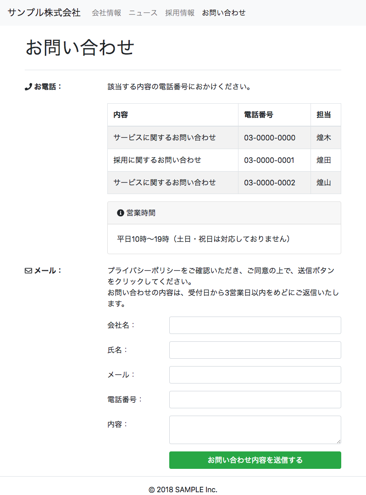Submit with お問い合わせ内容を送信する button

pos(255,460)
